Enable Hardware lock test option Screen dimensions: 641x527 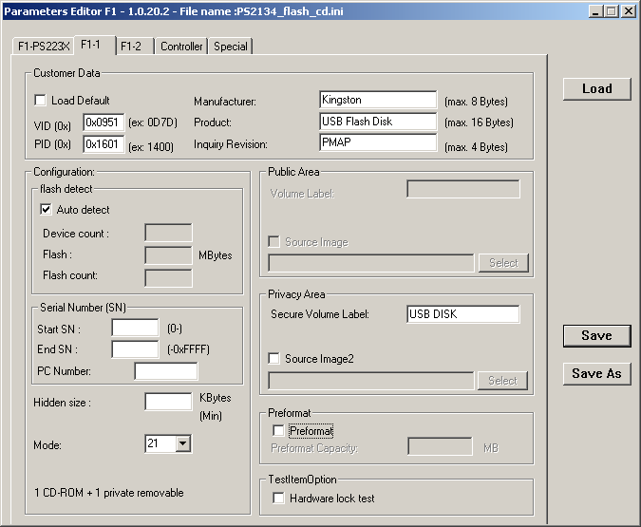[279, 498]
